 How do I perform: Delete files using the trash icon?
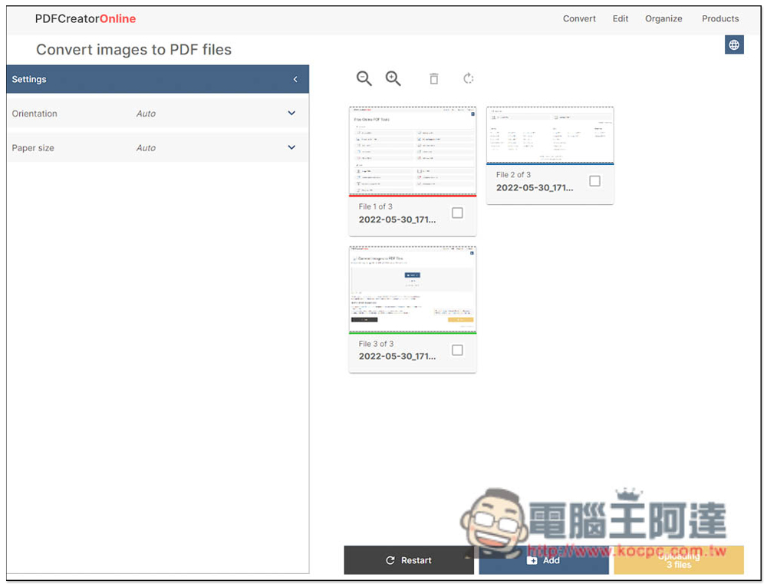pos(433,77)
